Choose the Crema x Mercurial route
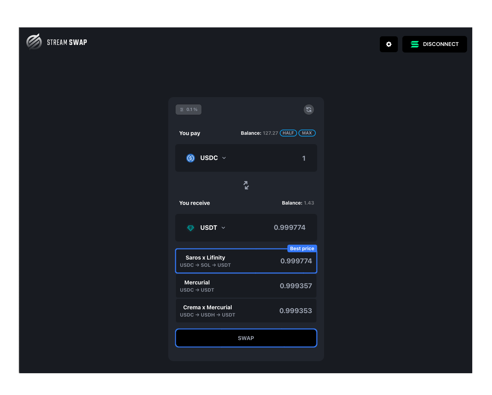Screen dimensions: 492x395 click(246, 310)
